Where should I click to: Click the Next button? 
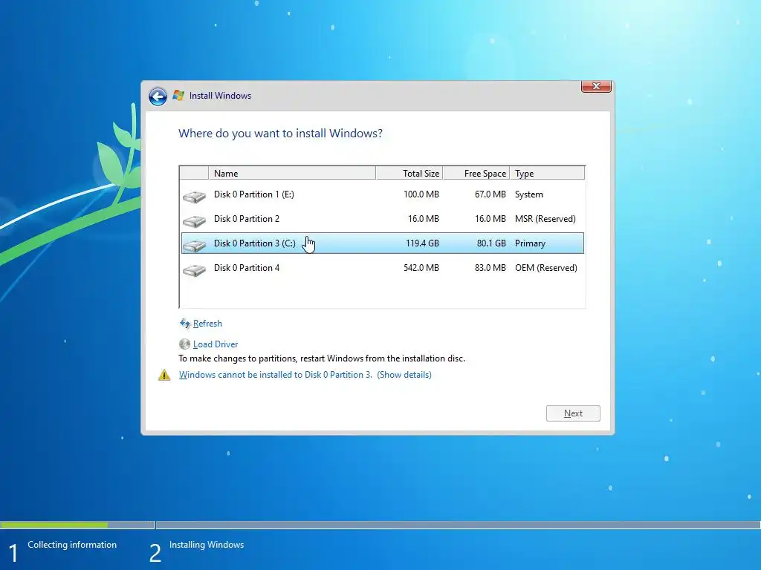tap(573, 413)
